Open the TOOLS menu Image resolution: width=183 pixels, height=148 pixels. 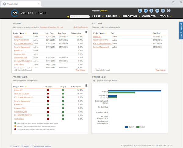tap(164, 16)
